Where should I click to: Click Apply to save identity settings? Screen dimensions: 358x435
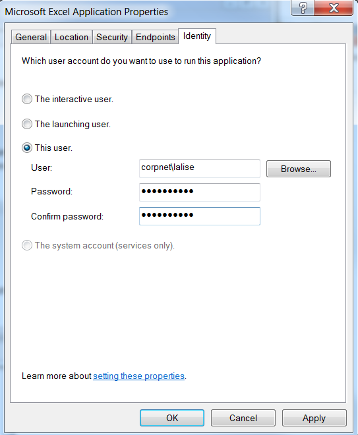coord(314,418)
